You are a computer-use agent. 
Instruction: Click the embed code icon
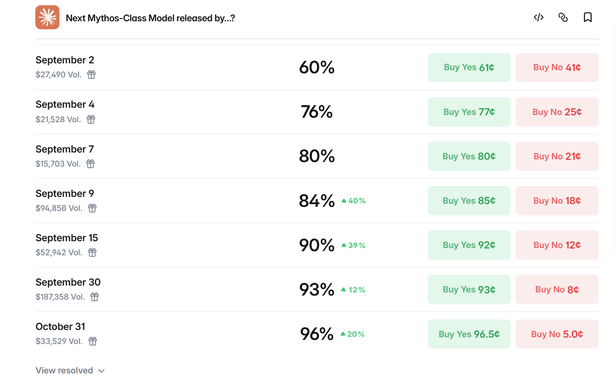coord(538,18)
